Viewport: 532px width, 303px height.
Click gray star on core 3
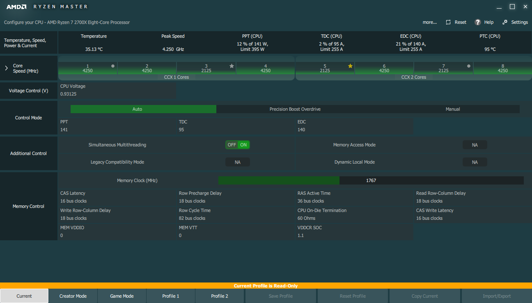point(232,66)
